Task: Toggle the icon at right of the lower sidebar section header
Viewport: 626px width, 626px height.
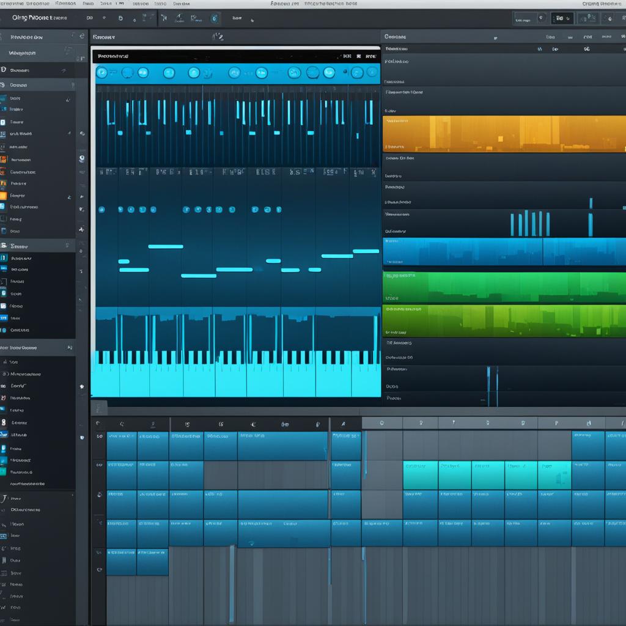Action: coord(70,347)
